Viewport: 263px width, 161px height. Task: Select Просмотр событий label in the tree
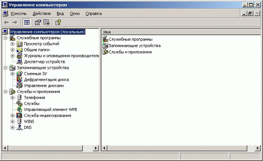coord(42,44)
